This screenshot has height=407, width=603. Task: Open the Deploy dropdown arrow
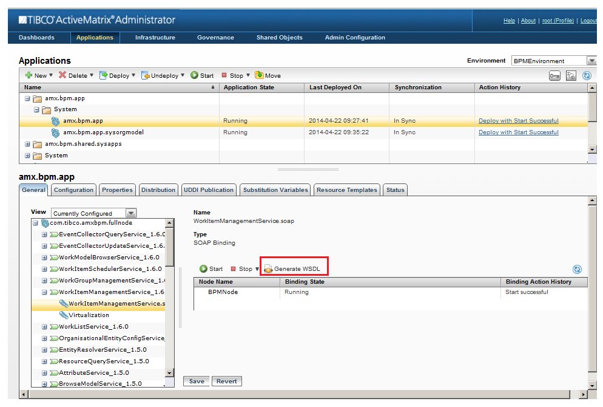click(133, 75)
